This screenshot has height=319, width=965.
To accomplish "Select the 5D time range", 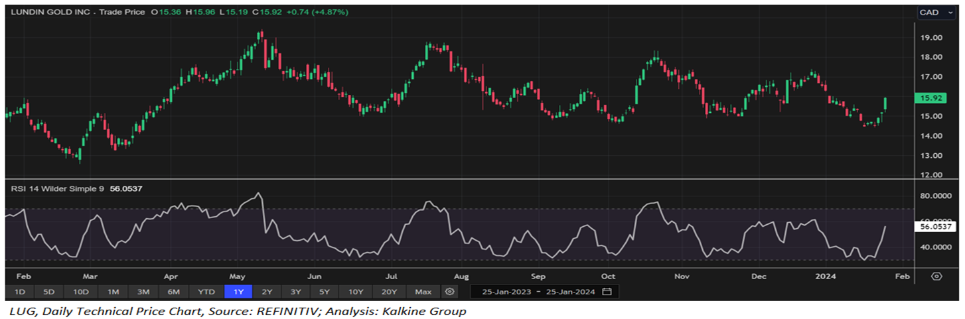I will (x=49, y=292).
